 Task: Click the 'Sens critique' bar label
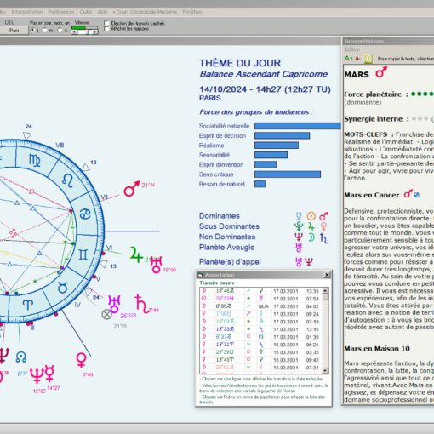[216, 174]
